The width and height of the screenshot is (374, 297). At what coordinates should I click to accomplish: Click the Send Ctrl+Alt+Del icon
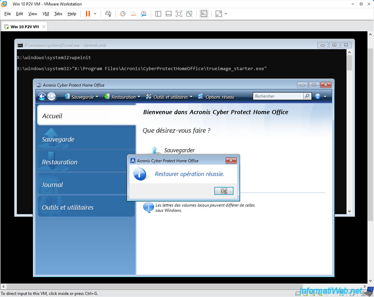[x=108, y=14]
